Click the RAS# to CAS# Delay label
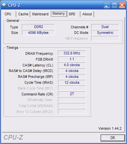The width and height of the screenshot is (127, 144). coord(31,71)
